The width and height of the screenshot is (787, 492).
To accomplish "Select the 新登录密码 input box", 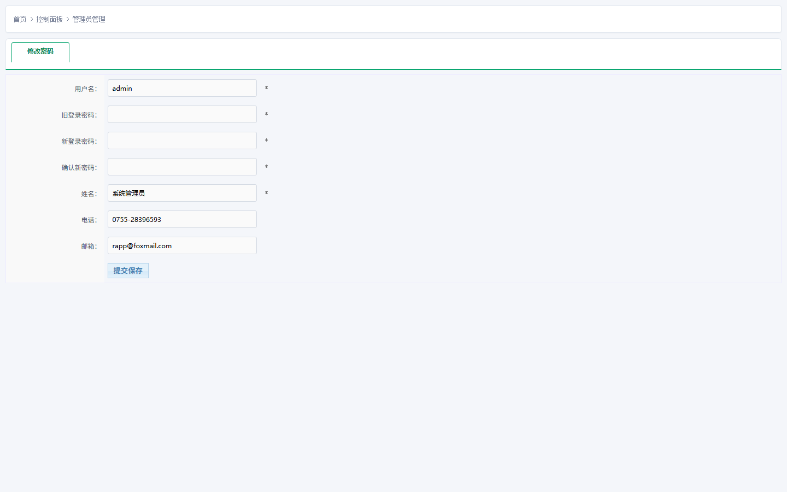I will pos(182,140).
